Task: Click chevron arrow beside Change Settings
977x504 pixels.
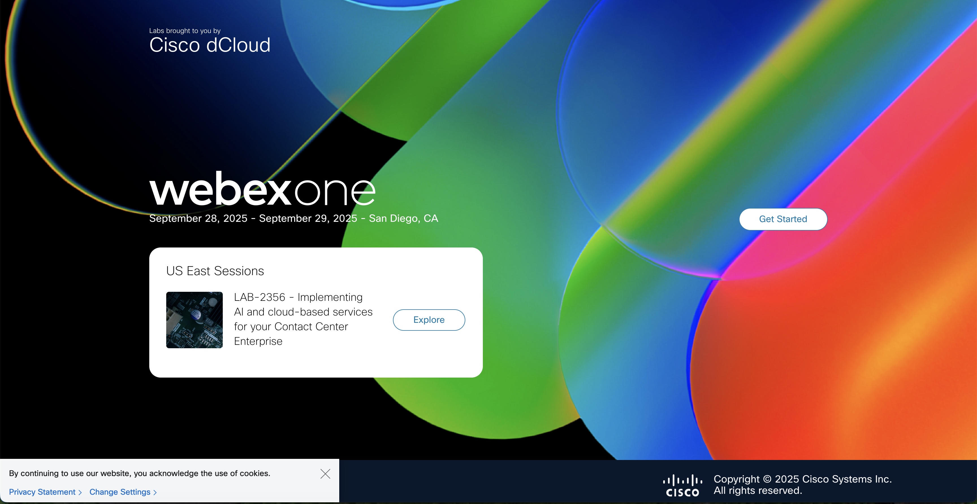Action: coord(155,492)
